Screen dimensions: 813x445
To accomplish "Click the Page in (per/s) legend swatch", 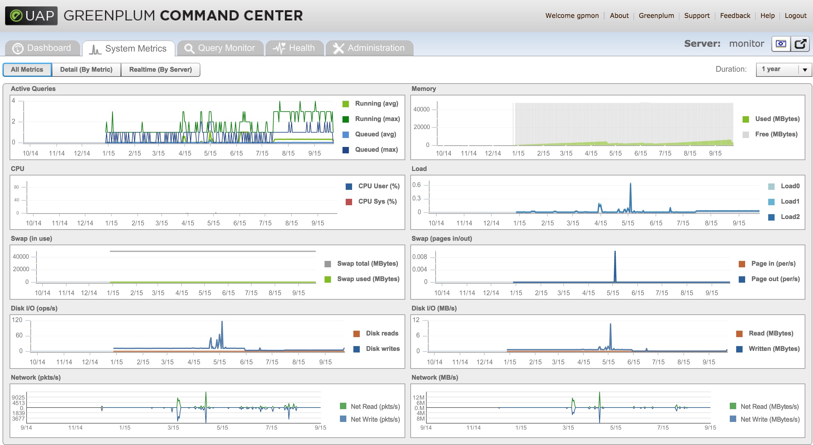I will pyautogui.click(x=742, y=264).
